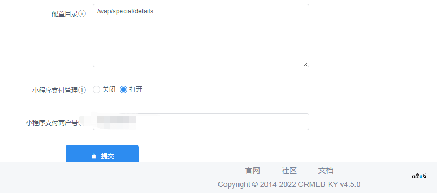This screenshot has height=194, width=437.
Task: Submit the form with 提交 button
Action: click(102, 154)
